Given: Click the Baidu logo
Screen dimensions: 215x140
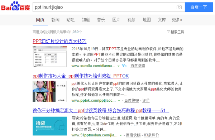Looking at the screenshot, I should point(15,6).
